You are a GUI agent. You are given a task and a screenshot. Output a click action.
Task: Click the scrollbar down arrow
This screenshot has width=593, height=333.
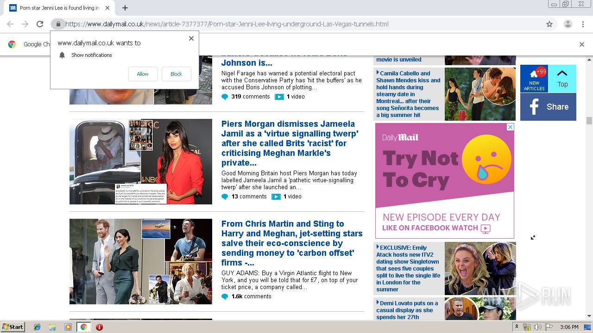click(589, 316)
